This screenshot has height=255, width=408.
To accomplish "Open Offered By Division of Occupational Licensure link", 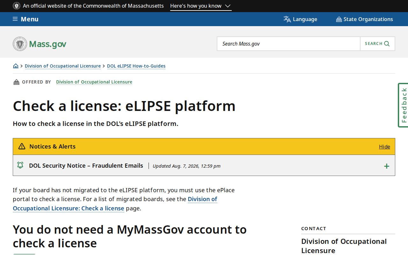I will pos(94,82).
